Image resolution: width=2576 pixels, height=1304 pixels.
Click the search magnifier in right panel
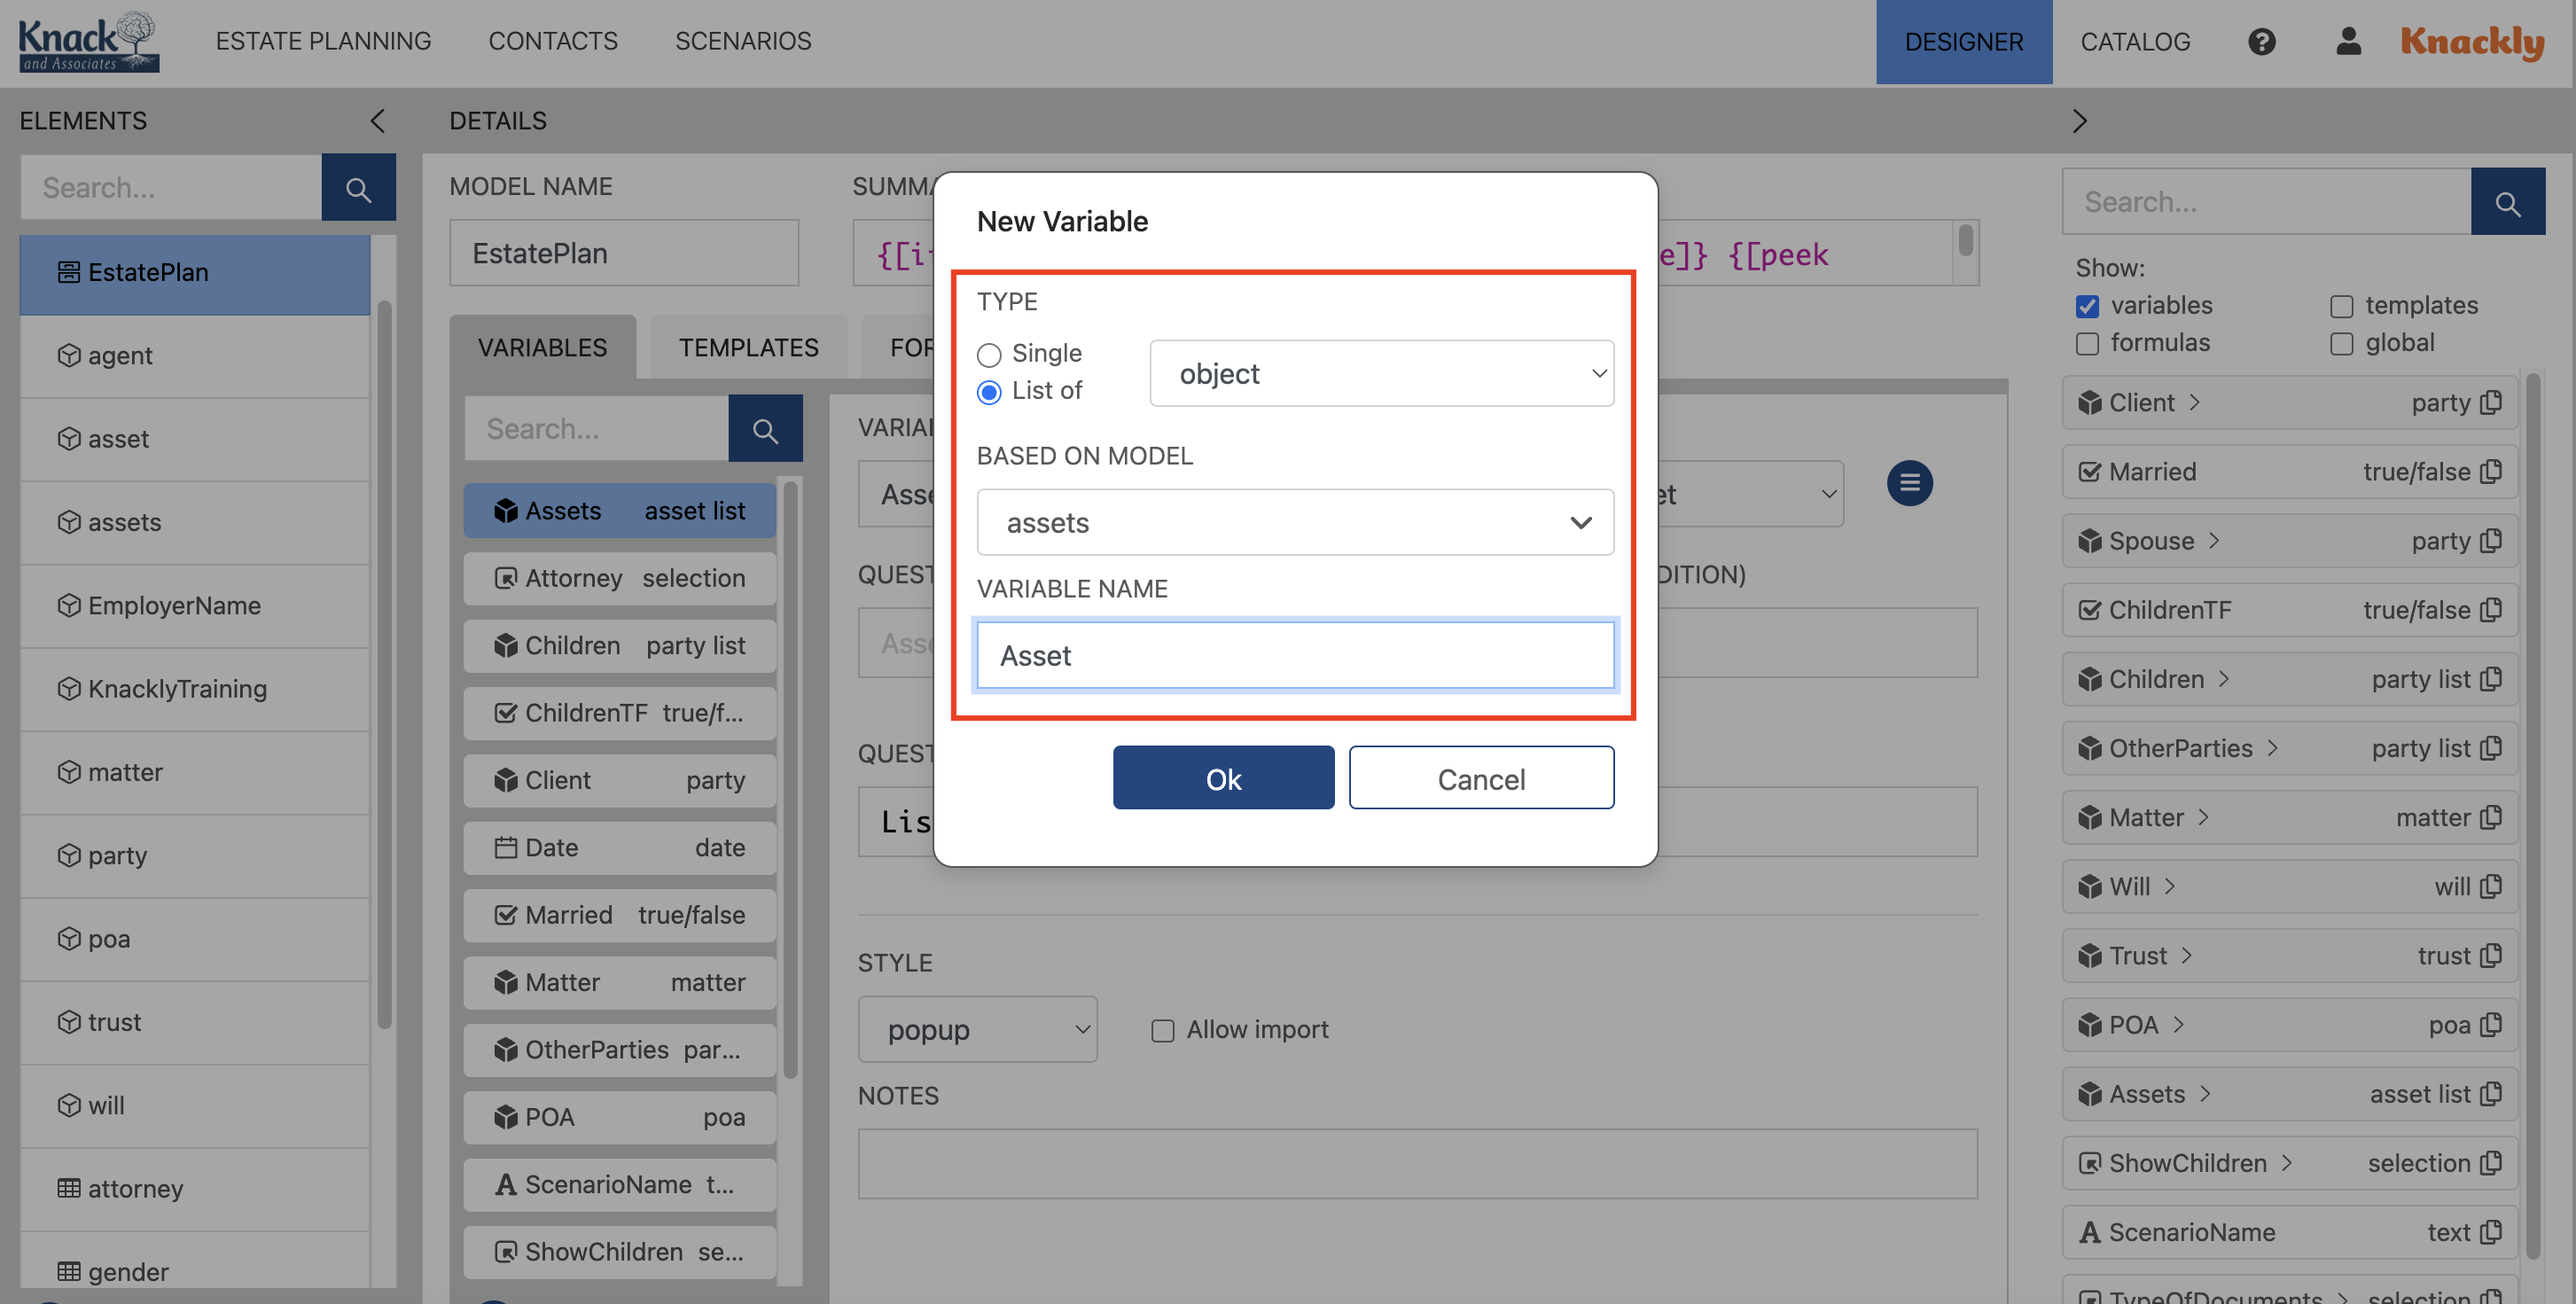click(2508, 201)
